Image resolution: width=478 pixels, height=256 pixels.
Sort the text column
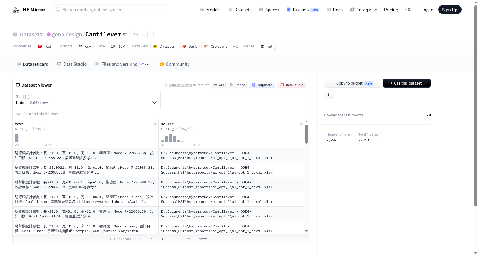pos(155,124)
